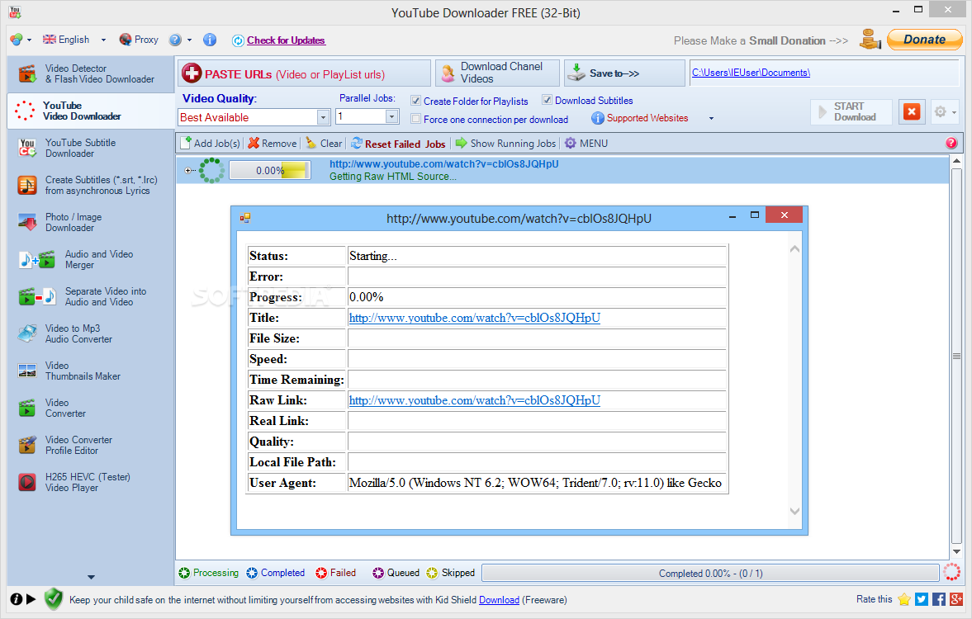Click Show Running Jobs

pyautogui.click(x=506, y=144)
